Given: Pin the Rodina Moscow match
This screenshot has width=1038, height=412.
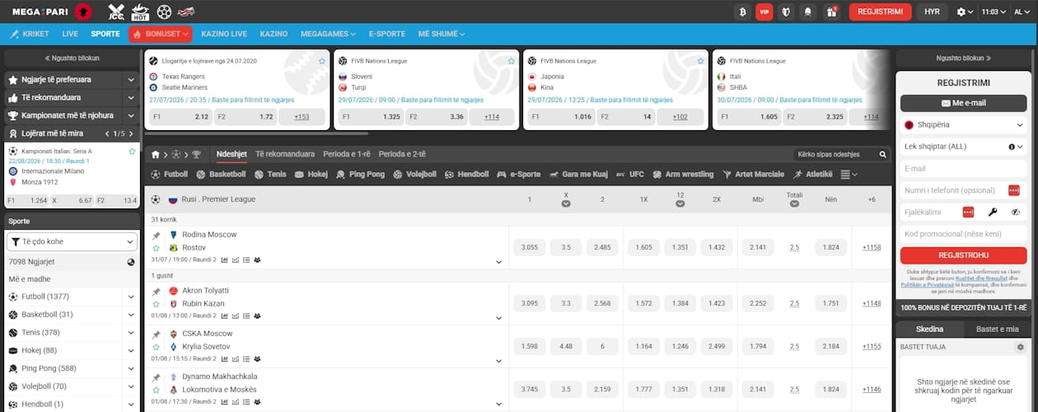Looking at the screenshot, I should click(x=156, y=236).
